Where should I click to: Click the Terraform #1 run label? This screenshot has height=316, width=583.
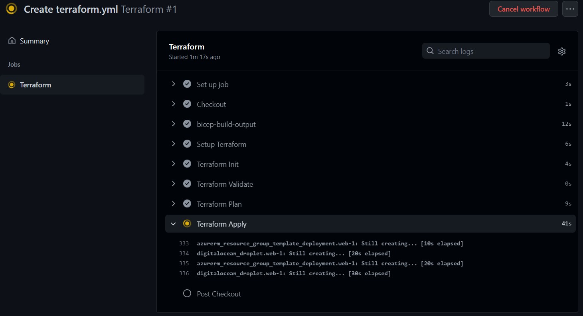pyautogui.click(x=149, y=9)
